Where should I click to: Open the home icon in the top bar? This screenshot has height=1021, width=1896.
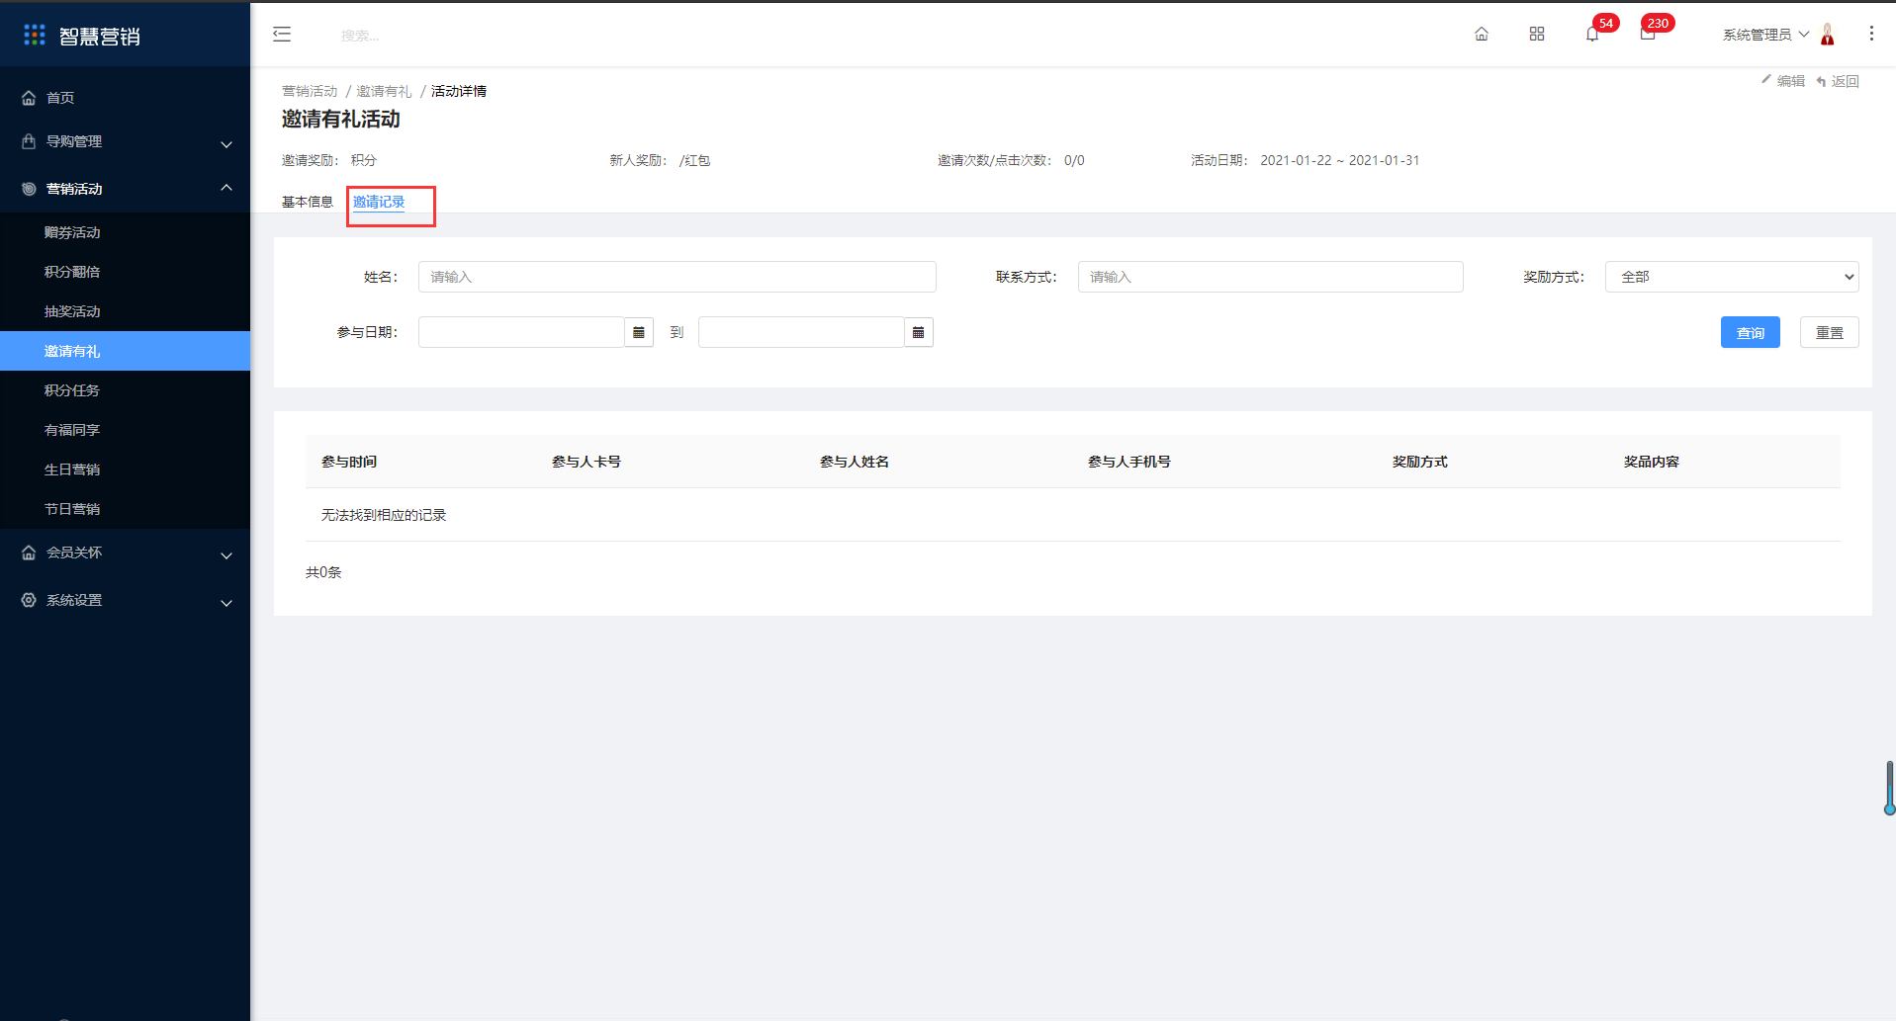[x=1482, y=35]
